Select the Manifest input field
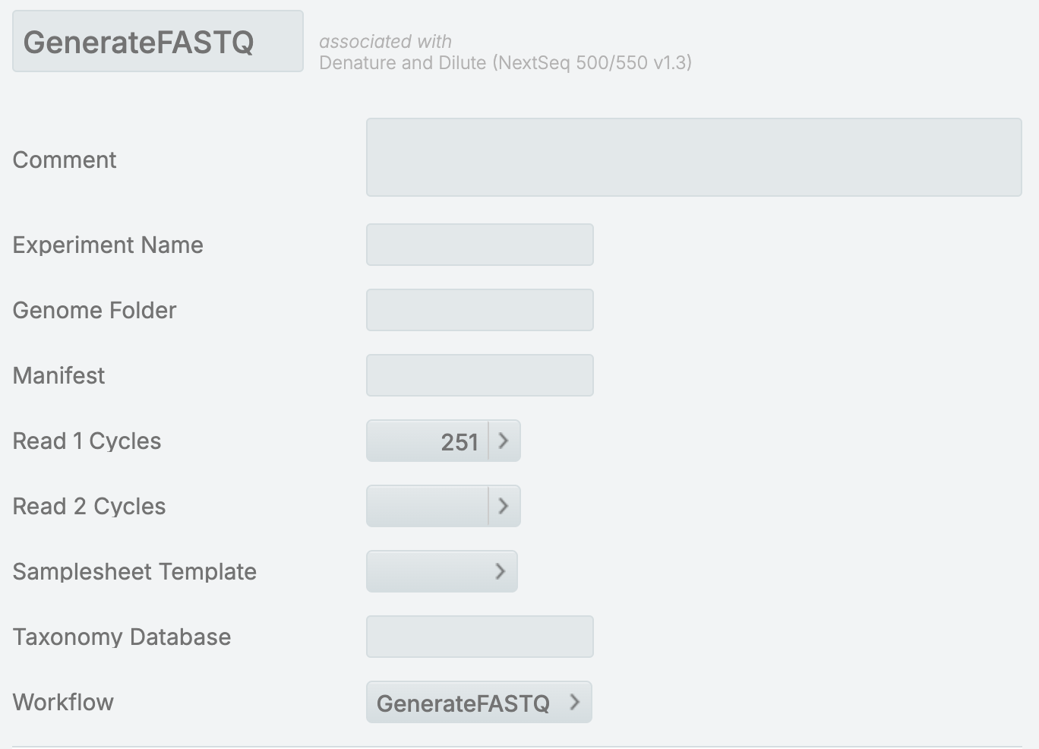 479,375
